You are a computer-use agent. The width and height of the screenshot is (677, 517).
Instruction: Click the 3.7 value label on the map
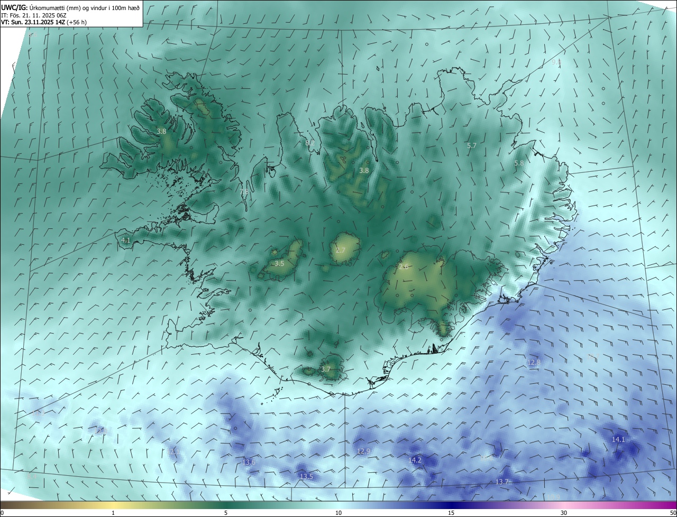[326, 369]
